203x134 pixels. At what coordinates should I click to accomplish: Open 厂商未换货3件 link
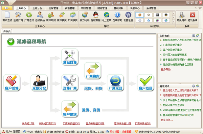pyautogui.click(x=143, y=124)
